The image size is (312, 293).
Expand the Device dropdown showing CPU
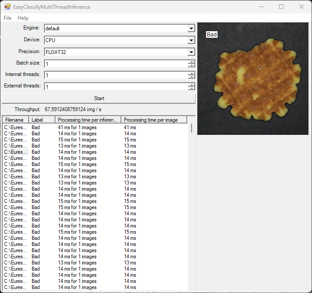191,40
